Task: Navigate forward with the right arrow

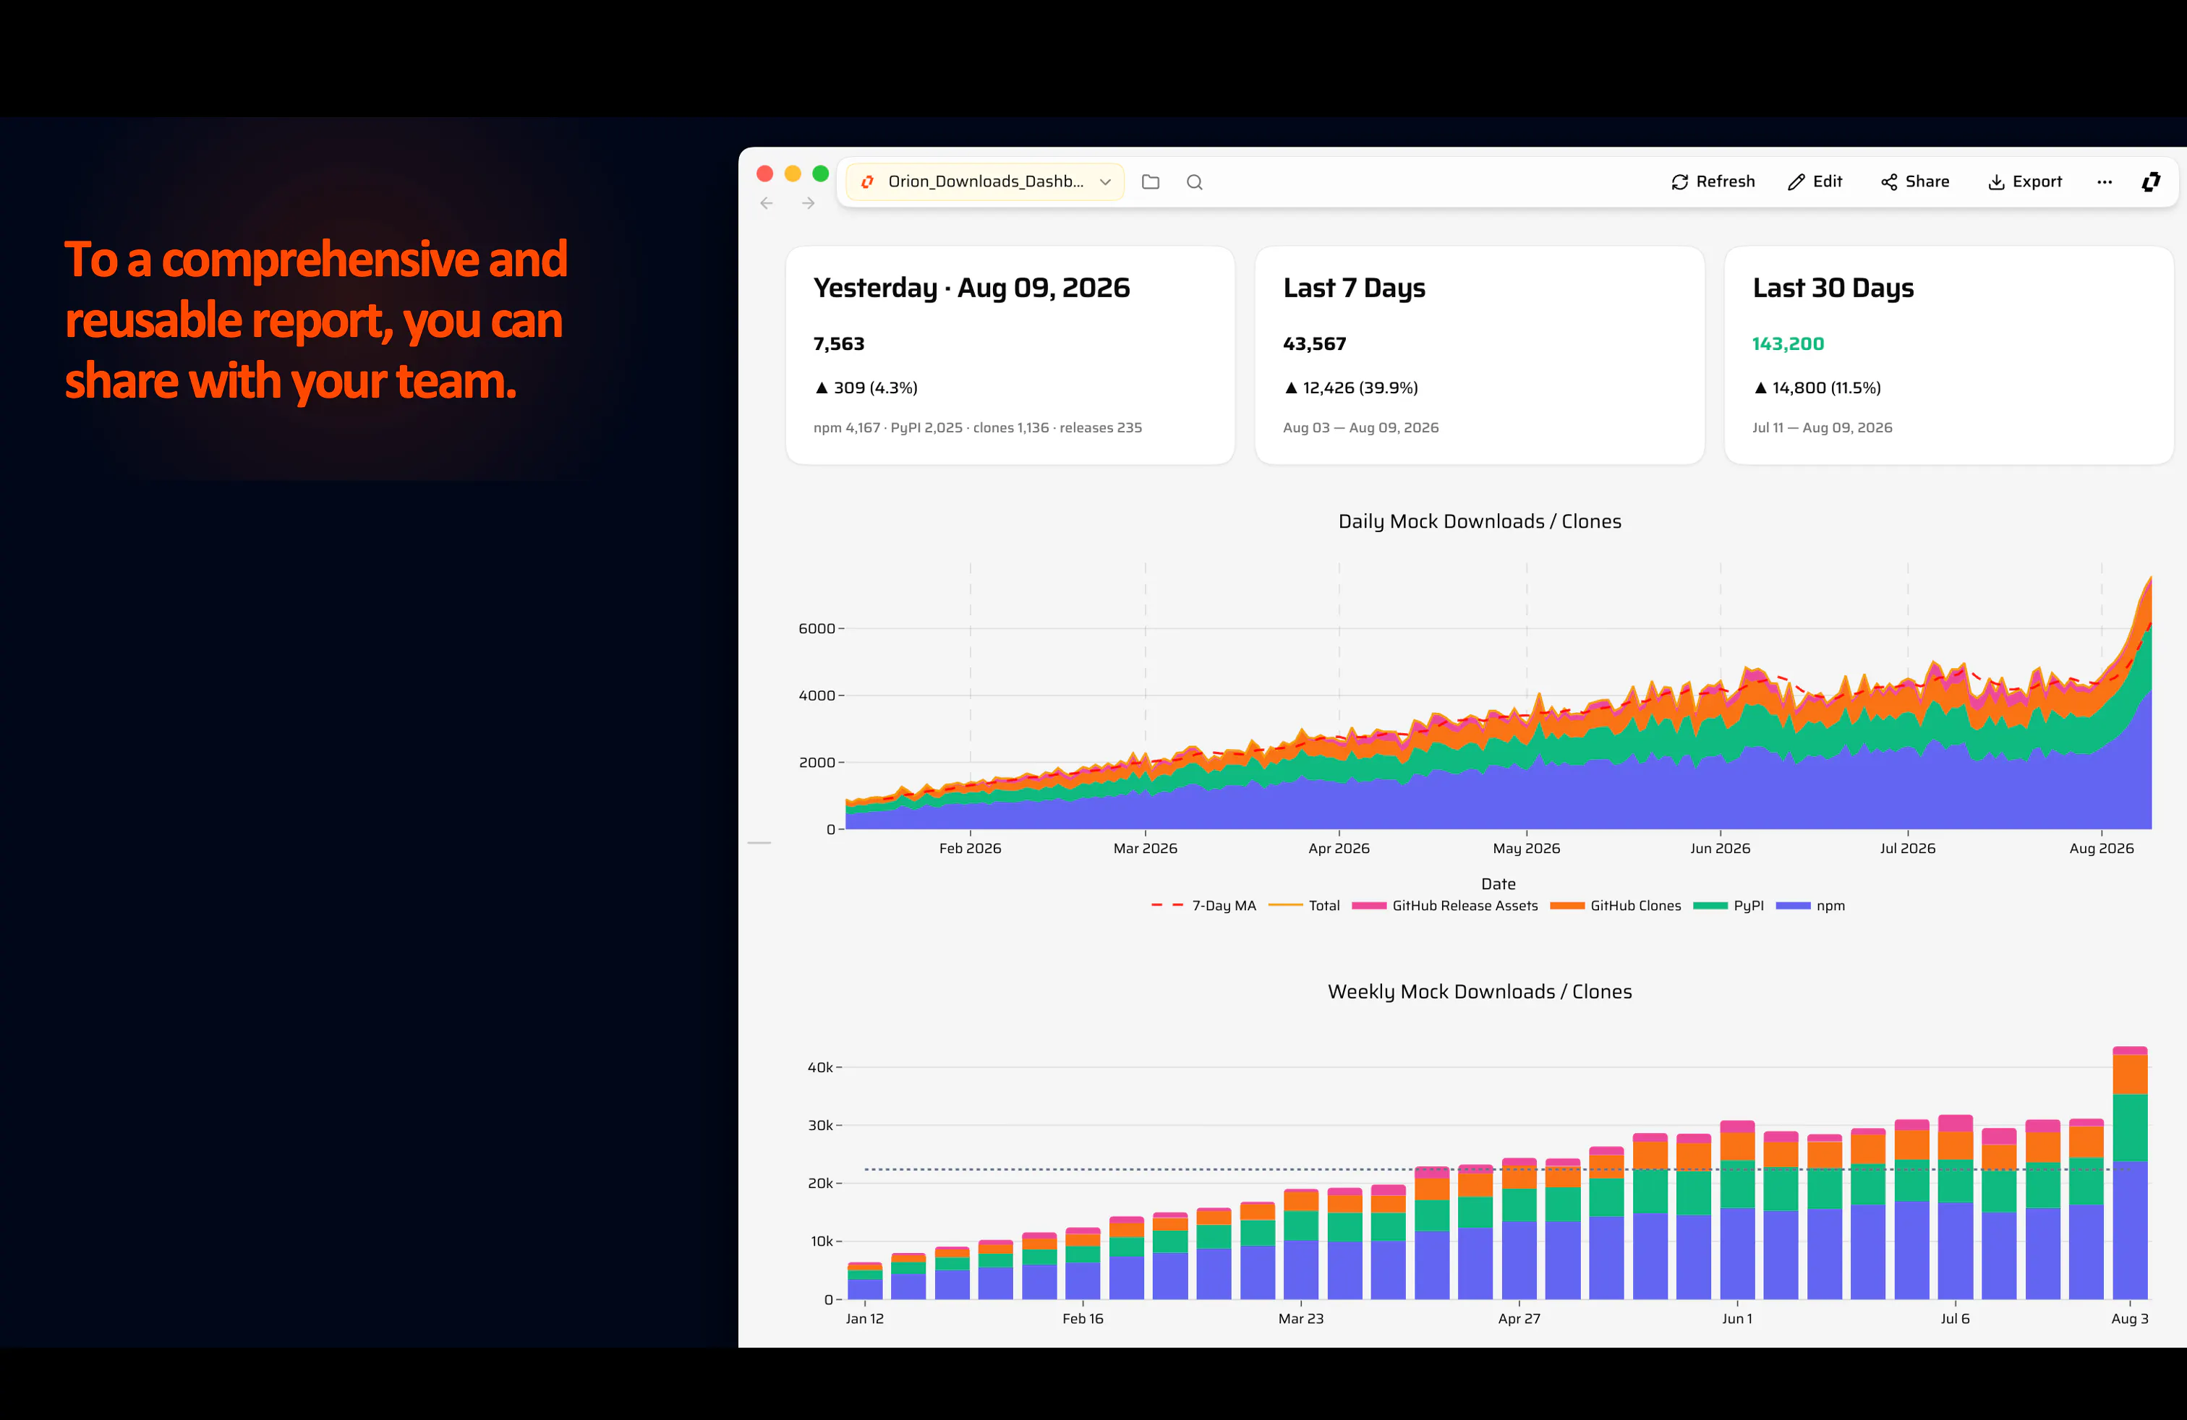Action: pyautogui.click(x=809, y=203)
